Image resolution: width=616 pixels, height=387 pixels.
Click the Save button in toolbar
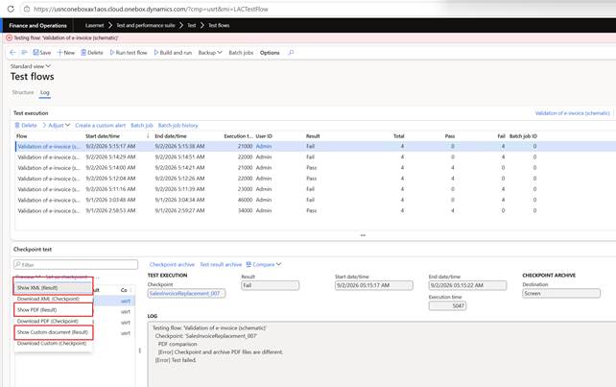(41, 52)
